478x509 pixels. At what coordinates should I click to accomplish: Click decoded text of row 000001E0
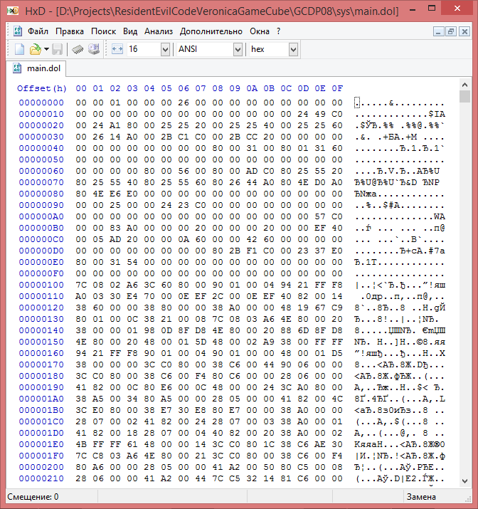tap(400, 444)
